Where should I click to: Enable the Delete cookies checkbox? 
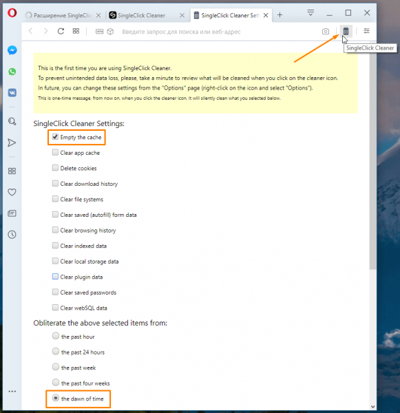(x=55, y=168)
